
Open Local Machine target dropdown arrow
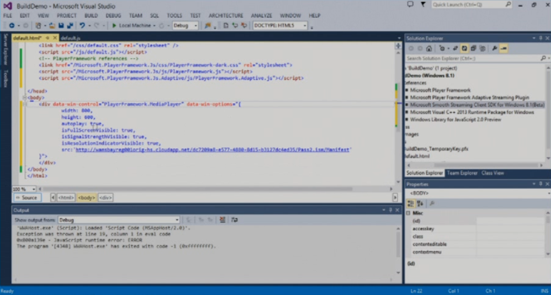(x=154, y=26)
